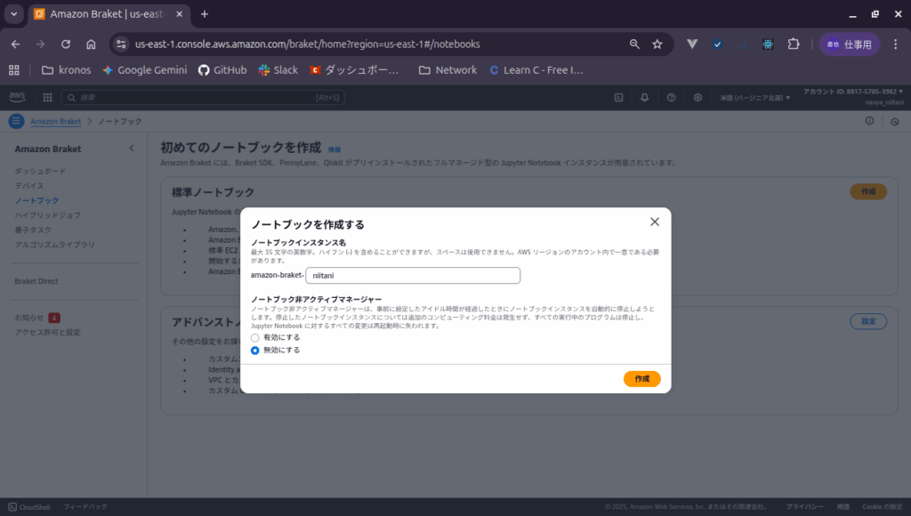911x516 pixels.
Task: Open the V-shaped extension icon
Action: point(692,44)
